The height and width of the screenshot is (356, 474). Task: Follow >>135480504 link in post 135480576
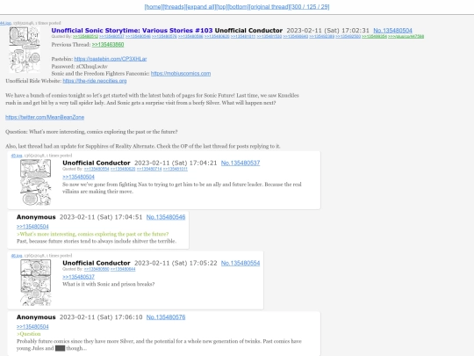tap(32, 327)
